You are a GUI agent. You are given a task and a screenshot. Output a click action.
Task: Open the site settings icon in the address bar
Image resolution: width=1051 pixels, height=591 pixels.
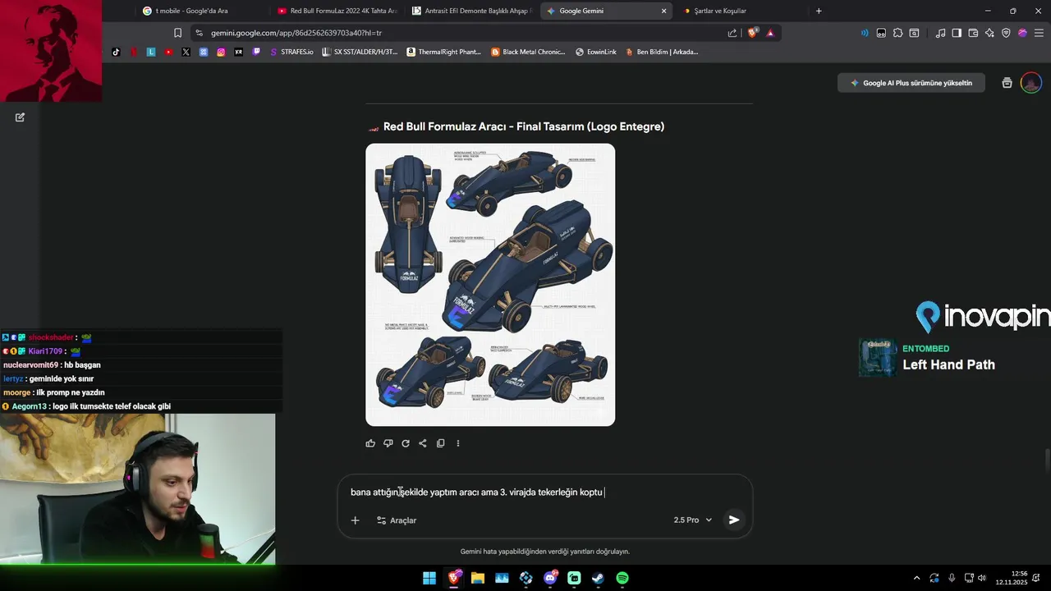[x=199, y=33]
